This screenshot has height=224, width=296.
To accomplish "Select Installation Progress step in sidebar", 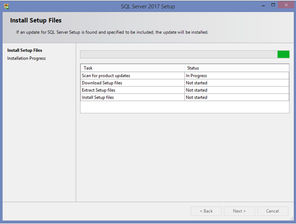I will pyautogui.click(x=26, y=58).
